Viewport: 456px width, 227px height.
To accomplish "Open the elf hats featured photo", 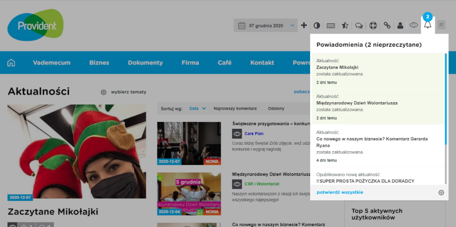I will (77, 151).
